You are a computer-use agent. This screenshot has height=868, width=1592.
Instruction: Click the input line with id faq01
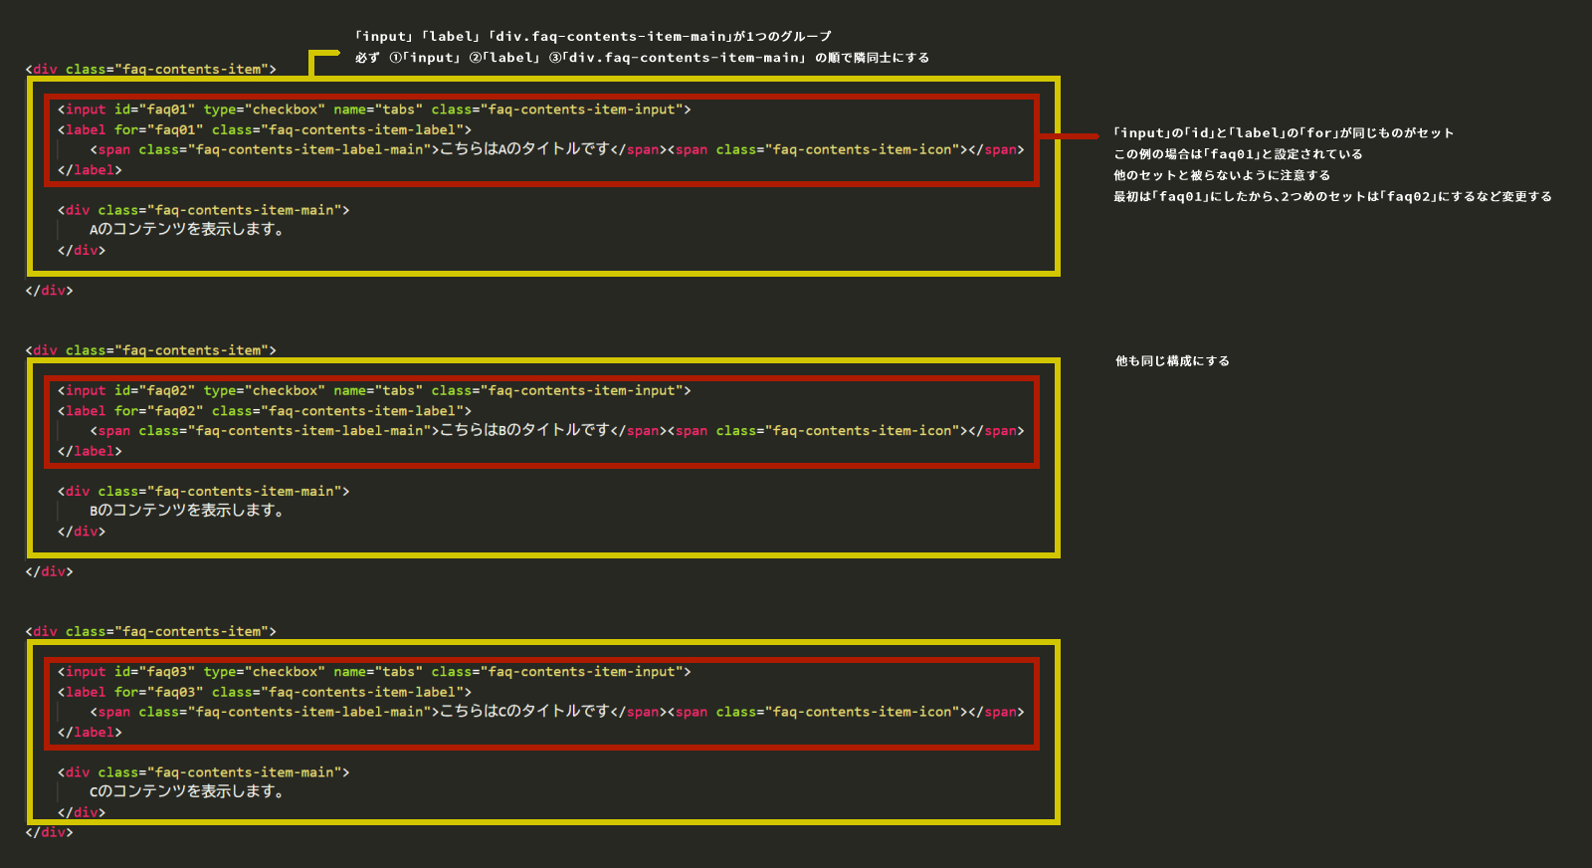click(373, 109)
